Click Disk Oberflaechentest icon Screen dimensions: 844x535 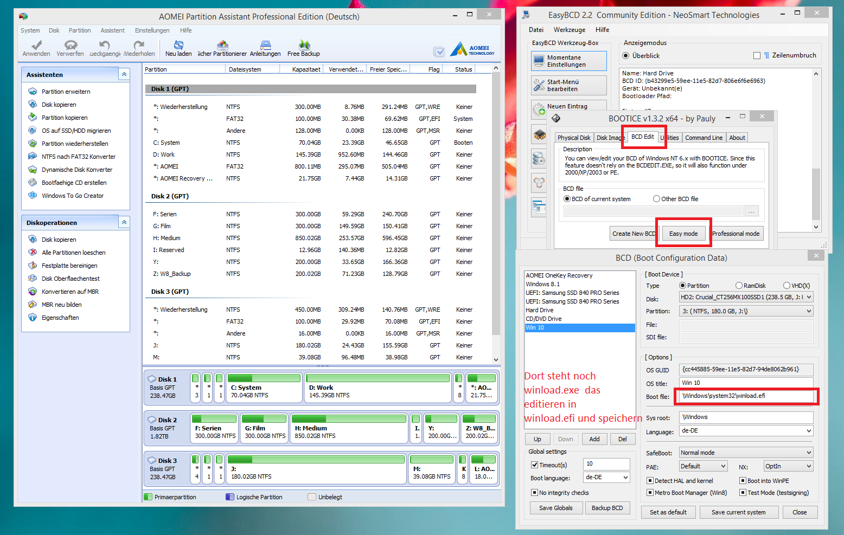(x=33, y=279)
